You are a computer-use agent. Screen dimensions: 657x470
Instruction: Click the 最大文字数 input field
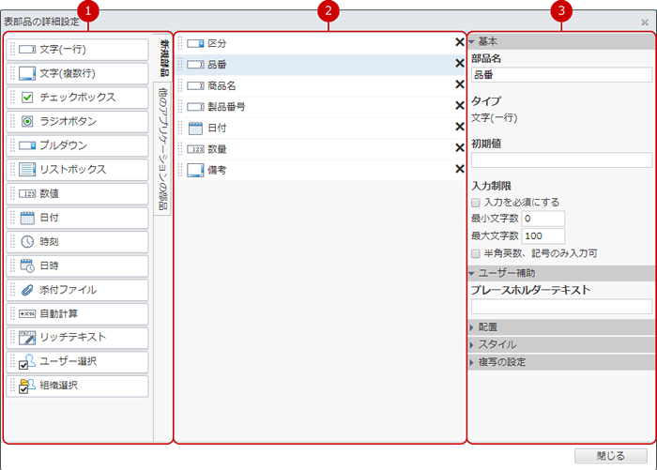click(543, 236)
